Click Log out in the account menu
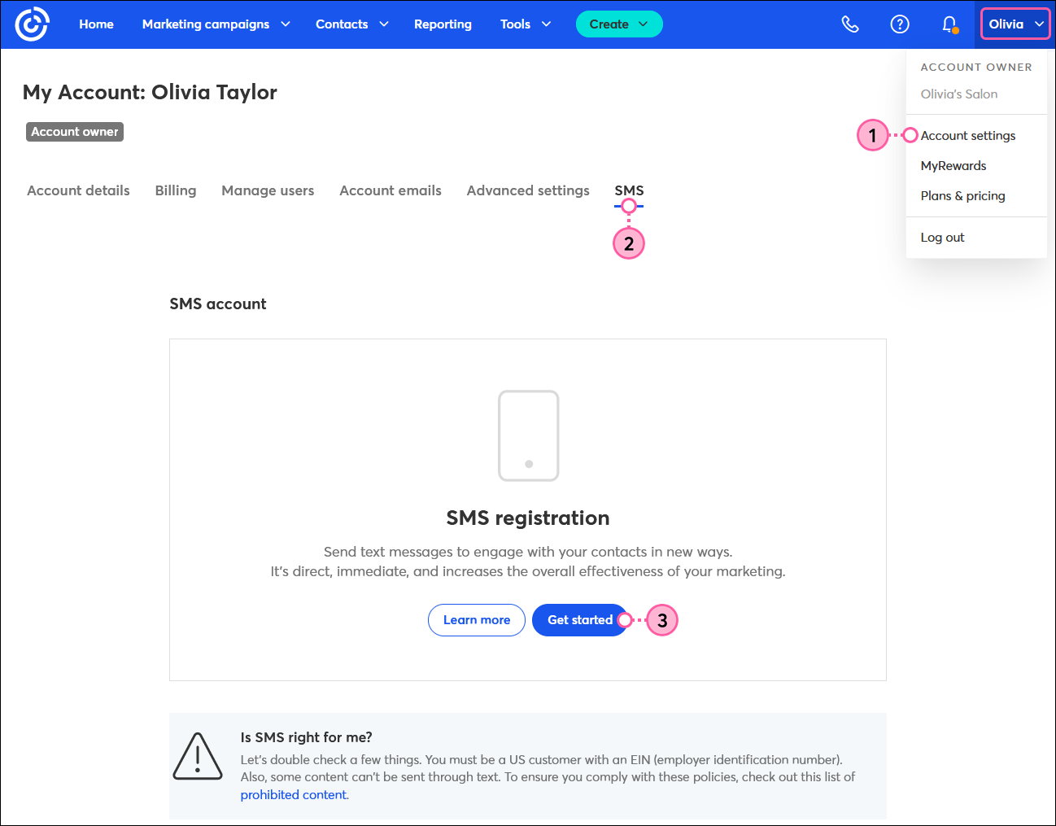The height and width of the screenshot is (826, 1056). coord(942,238)
